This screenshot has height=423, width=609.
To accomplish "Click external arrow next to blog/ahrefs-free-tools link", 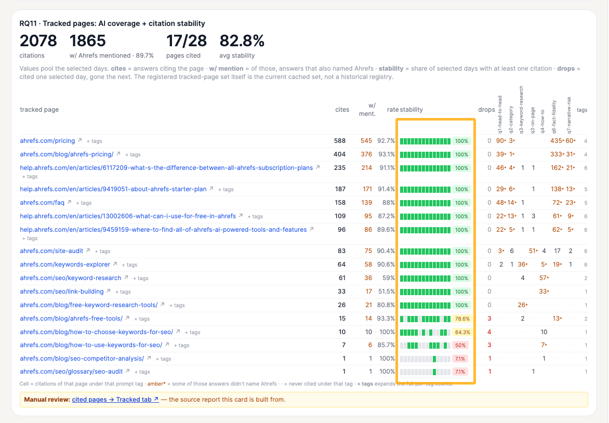I will tap(127, 318).
